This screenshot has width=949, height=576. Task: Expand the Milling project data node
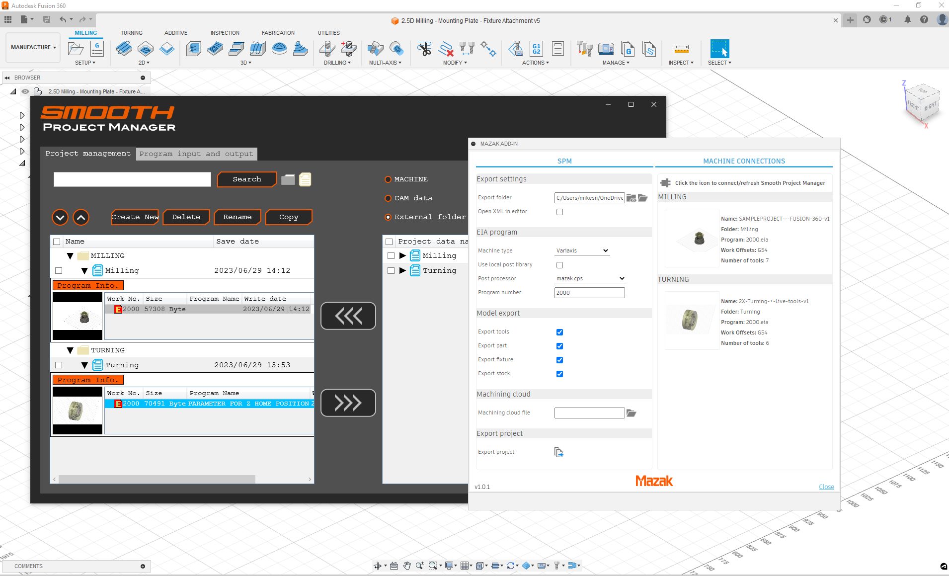(x=402, y=256)
